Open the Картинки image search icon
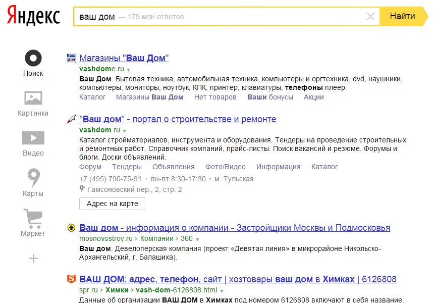The image size is (435, 303). (x=33, y=98)
